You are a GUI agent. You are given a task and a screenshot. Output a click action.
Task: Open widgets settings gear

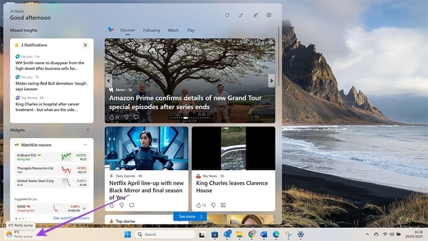[269, 16]
